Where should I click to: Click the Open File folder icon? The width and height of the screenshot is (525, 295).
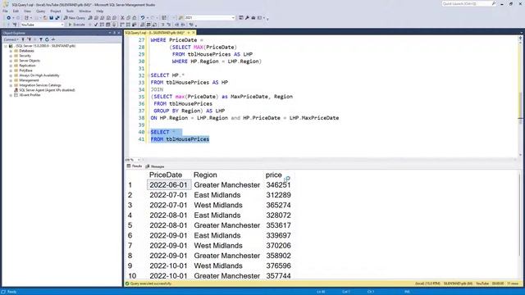45,18
